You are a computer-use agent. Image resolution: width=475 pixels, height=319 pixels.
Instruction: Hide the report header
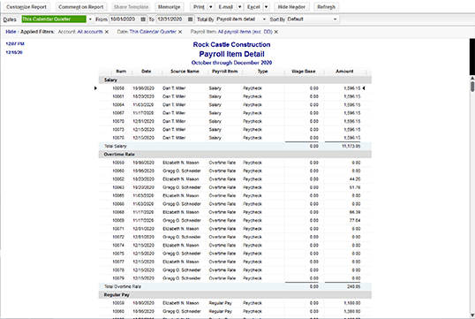[x=291, y=7]
